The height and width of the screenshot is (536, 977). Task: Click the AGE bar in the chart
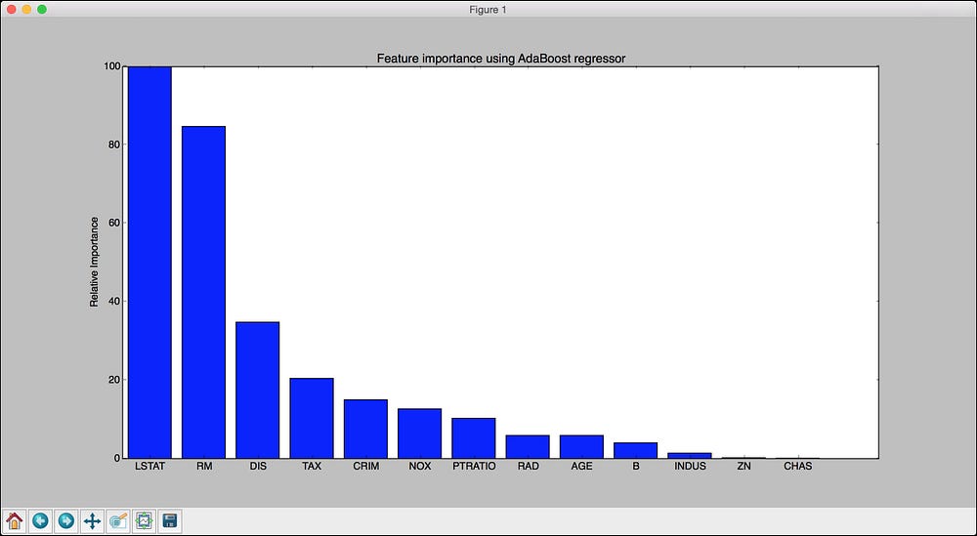[x=582, y=446]
